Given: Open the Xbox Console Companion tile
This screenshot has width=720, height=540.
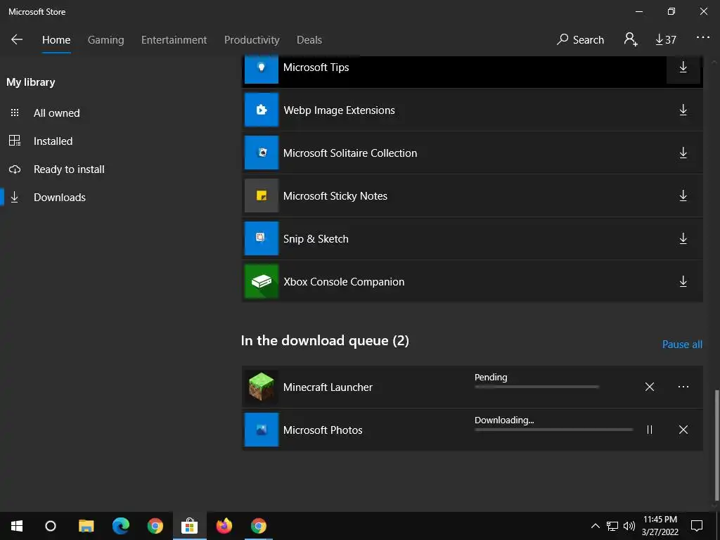Looking at the screenshot, I should [262, 281].
